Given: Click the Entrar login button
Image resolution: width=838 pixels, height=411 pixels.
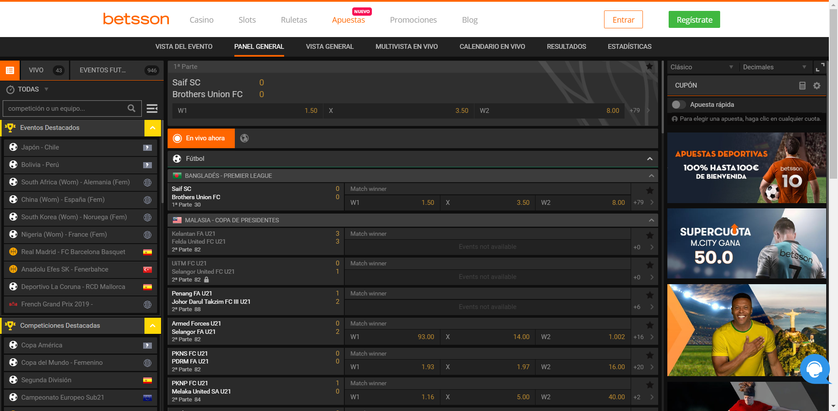Looking at the screenshot, I should pyautogui.click(x=623, y=20).
